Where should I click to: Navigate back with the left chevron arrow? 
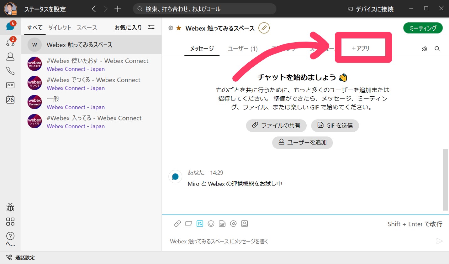click(93, 9)
